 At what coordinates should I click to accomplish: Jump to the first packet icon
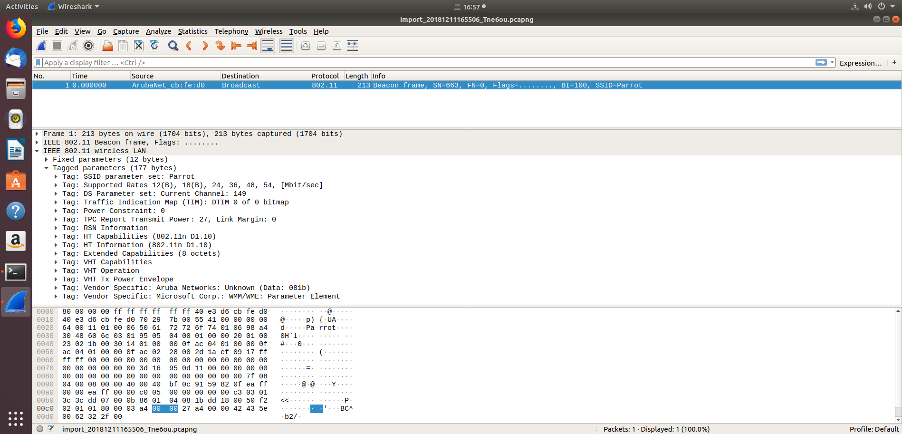[x=236, y=46]
